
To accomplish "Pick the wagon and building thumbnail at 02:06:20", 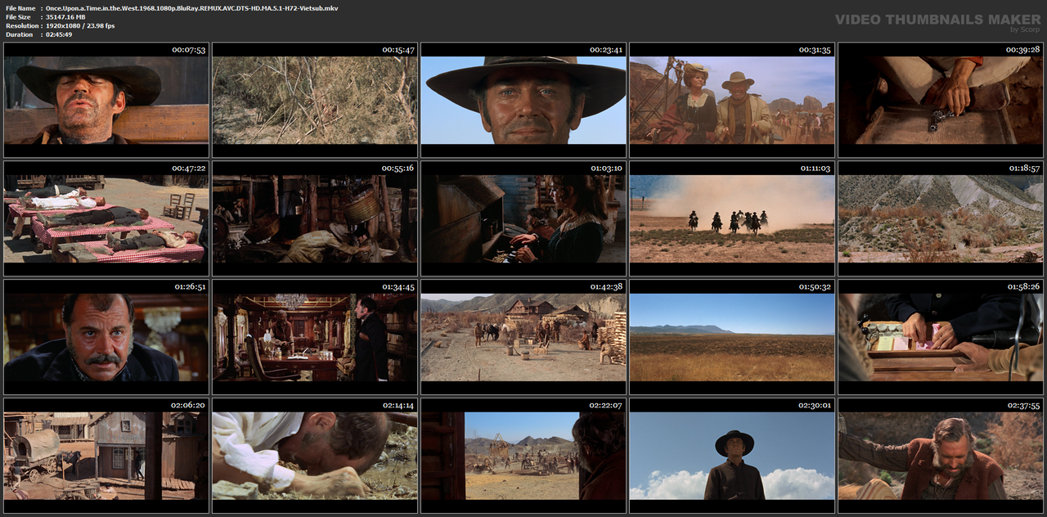I will click(x=106, y=455).
